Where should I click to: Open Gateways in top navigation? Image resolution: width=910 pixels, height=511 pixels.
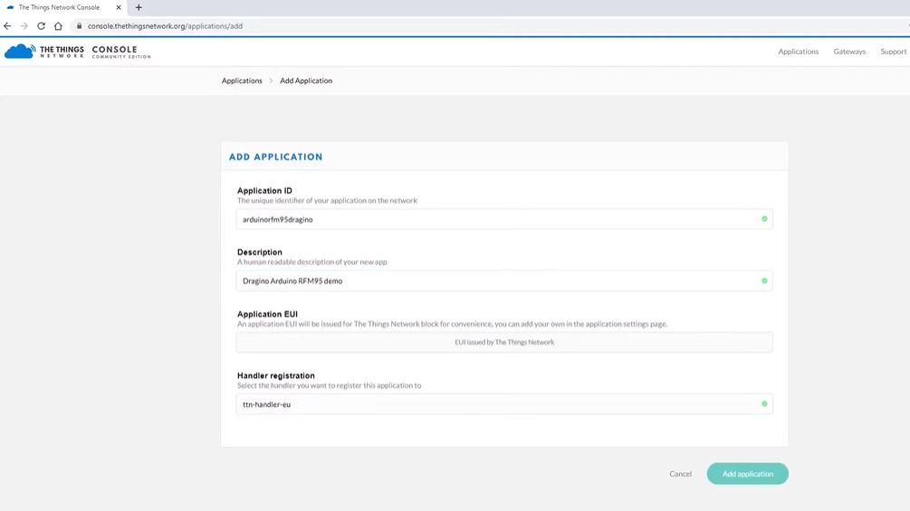(x=849, y=52)
